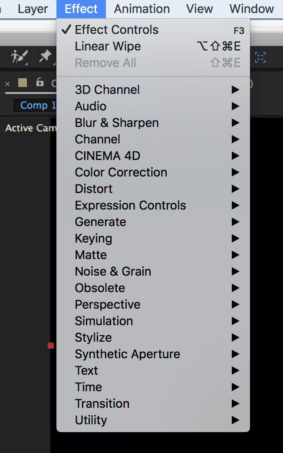The width and height of the screenshot is (283, 453).
Task: Select the Puppet Pin tool icon
Action: coord(45,56)
